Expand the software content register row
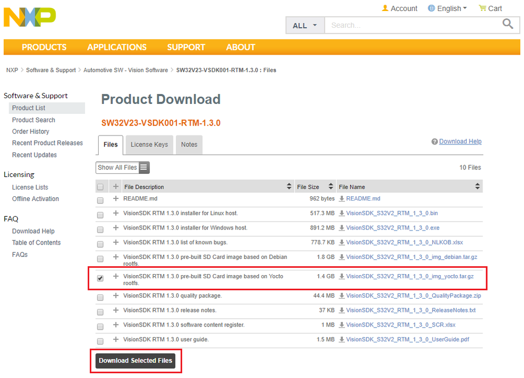The height and width of the screenshot is (378, 524). point(116,324)
